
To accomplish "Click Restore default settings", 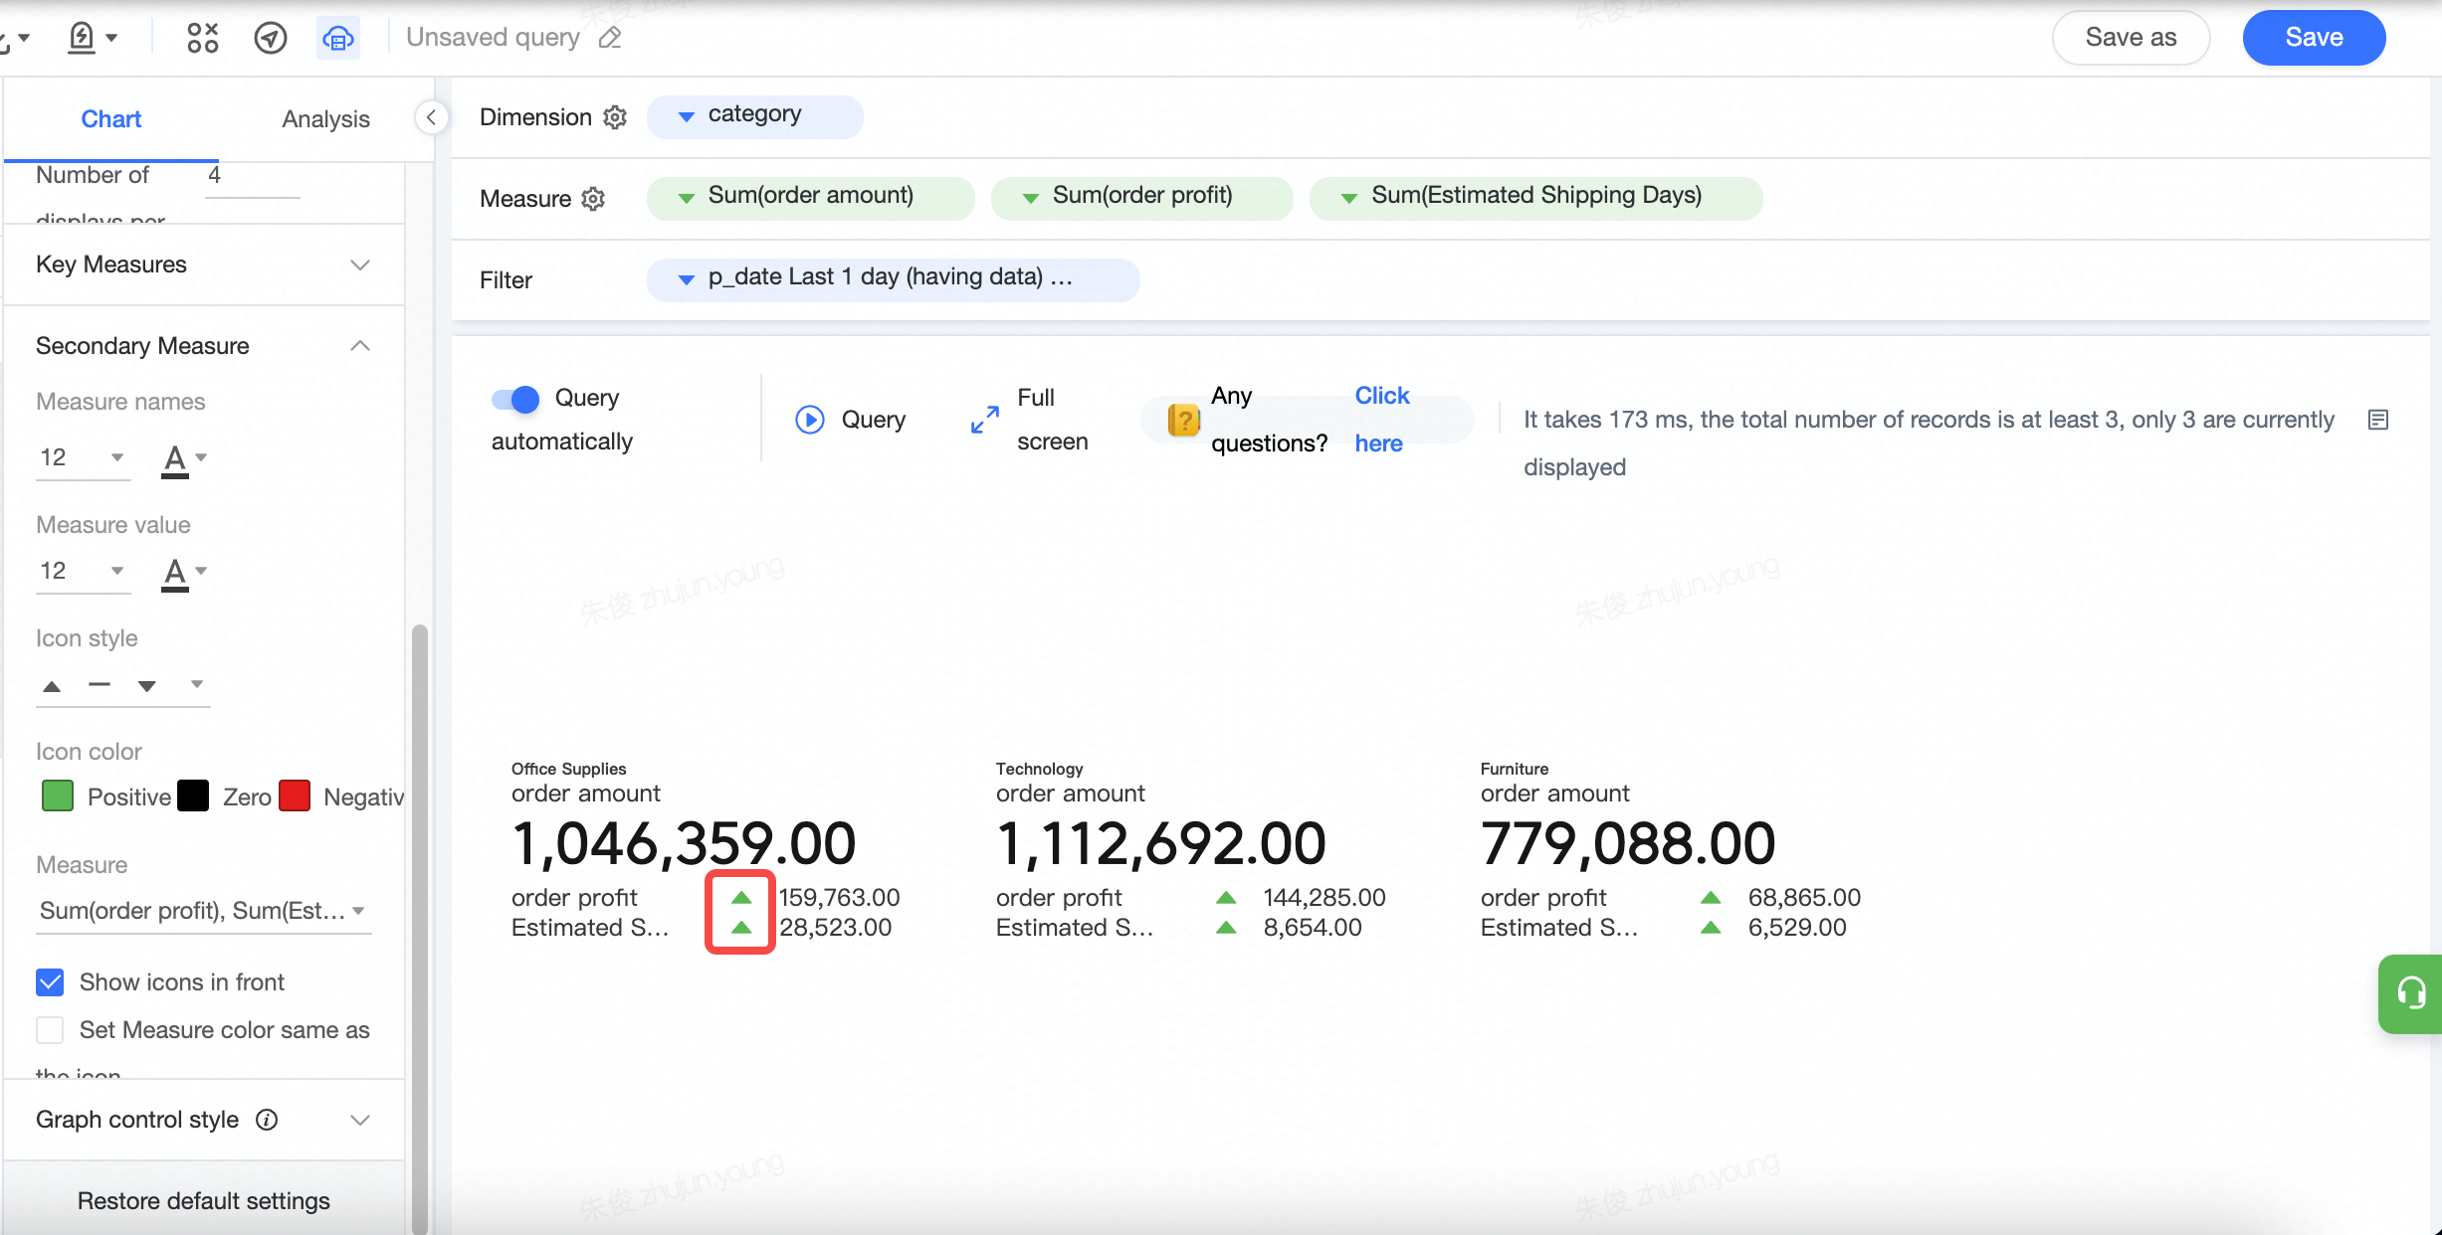I will [x=204, y=1201].
